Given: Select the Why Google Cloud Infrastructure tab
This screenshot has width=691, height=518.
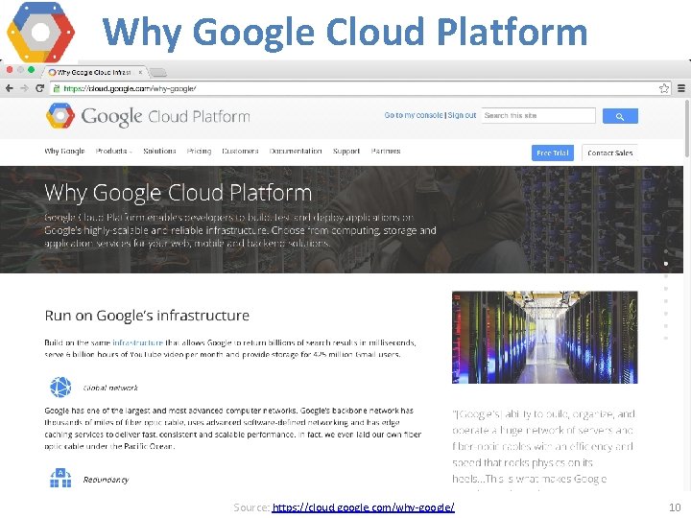Looking at the screenshot, I should 95,72.
